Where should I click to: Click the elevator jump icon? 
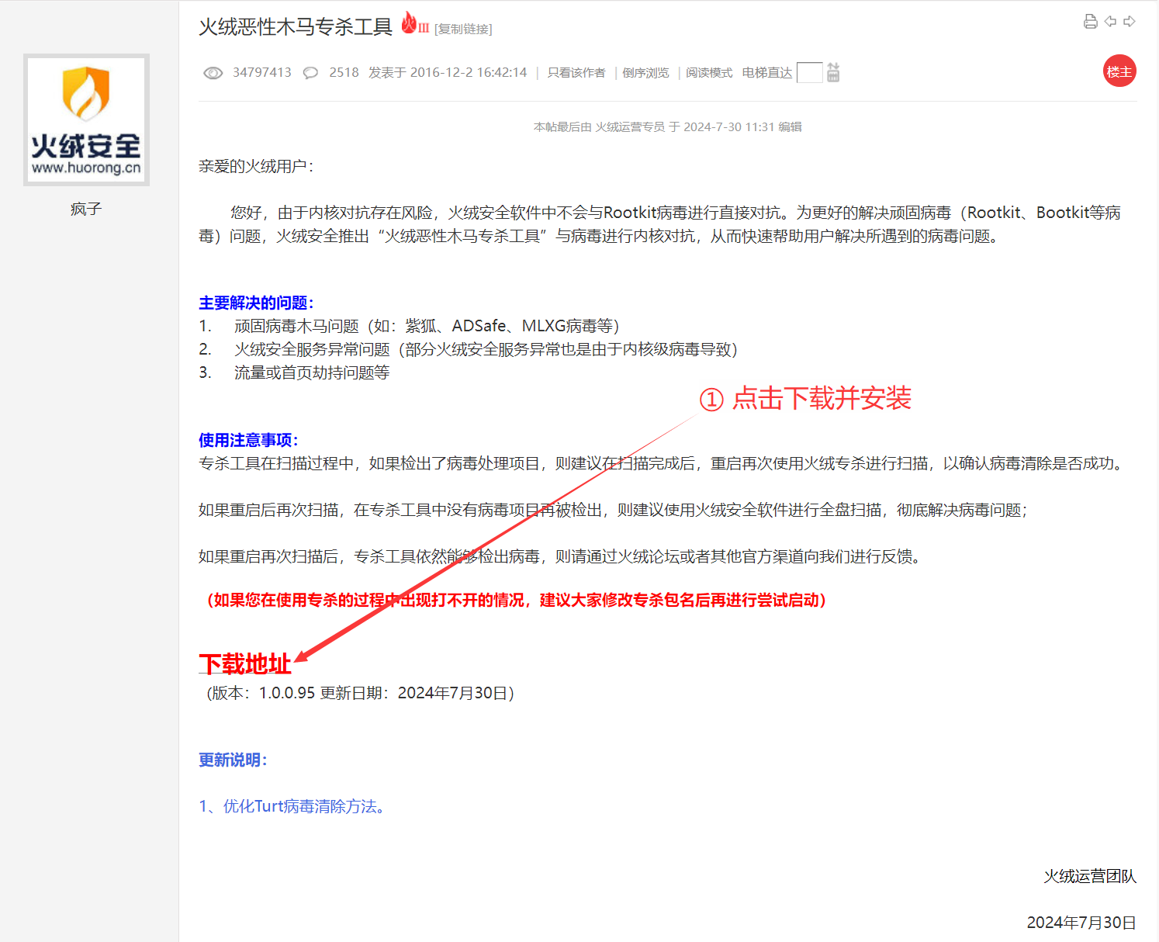tap(833, 72)
